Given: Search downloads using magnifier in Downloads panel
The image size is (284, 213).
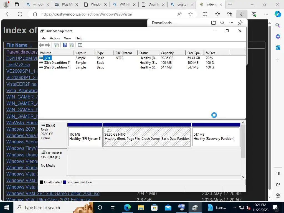Looking at the screenshot, I should pyautogui.click(x=222, y=23).
